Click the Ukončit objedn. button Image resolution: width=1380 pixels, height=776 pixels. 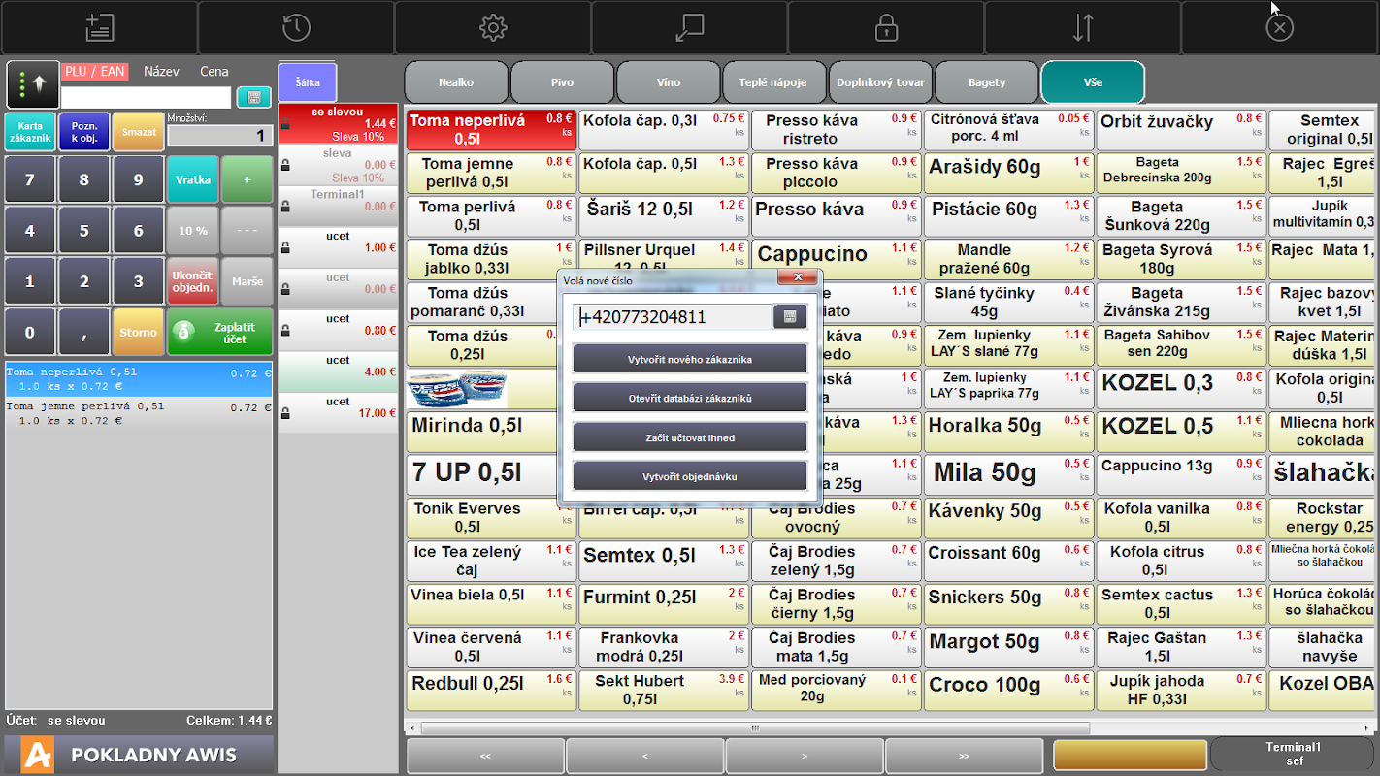193,281
